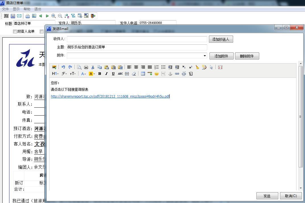Open the sharemyreport.tgc.cn PDF link
The width and height of the screenshot is (305, 203).
tap(110, 96)
